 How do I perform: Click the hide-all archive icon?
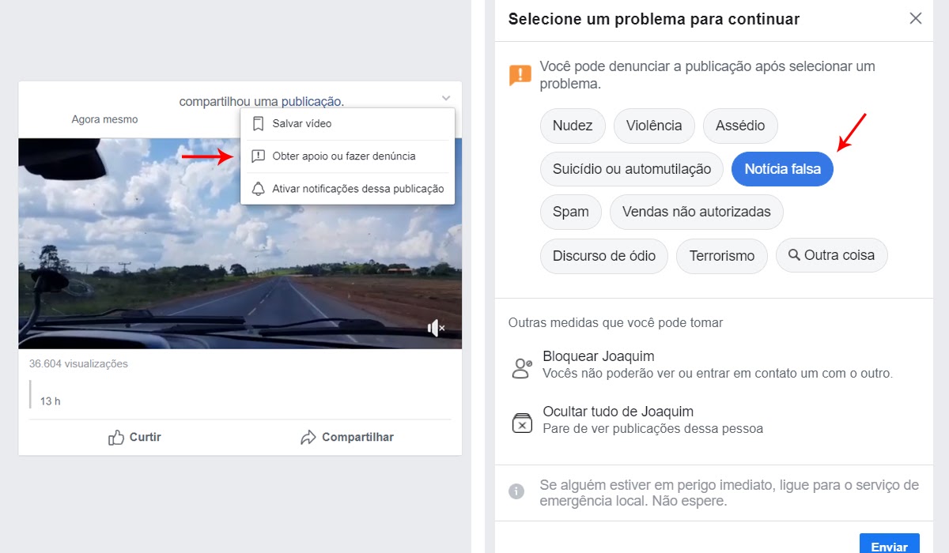pos(522,423)
